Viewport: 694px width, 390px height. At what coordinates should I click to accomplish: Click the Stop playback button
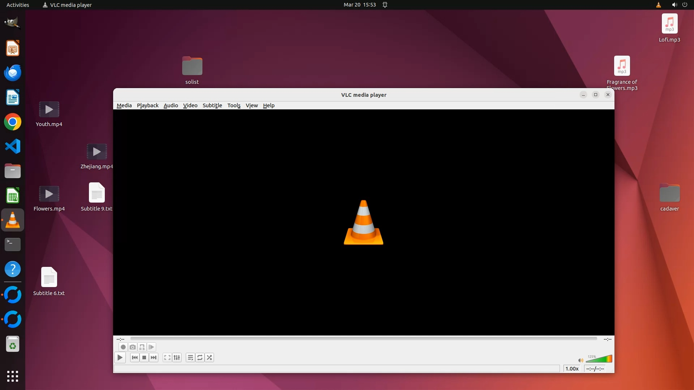[x=144, y=357]
